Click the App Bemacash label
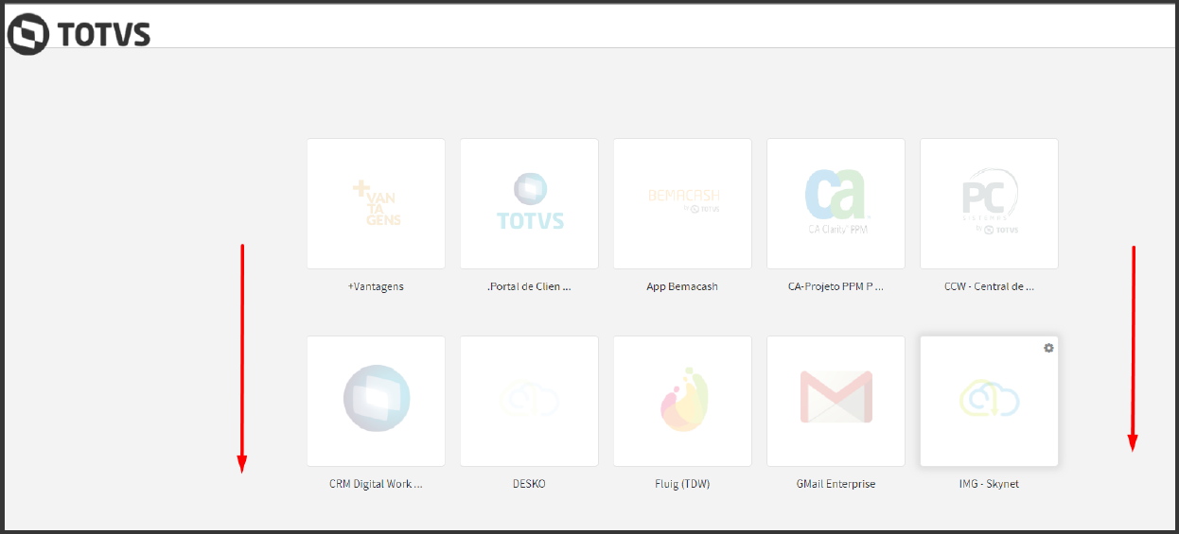The height and width of the screenshot is (534, 1179). click(x=682, y=286)
